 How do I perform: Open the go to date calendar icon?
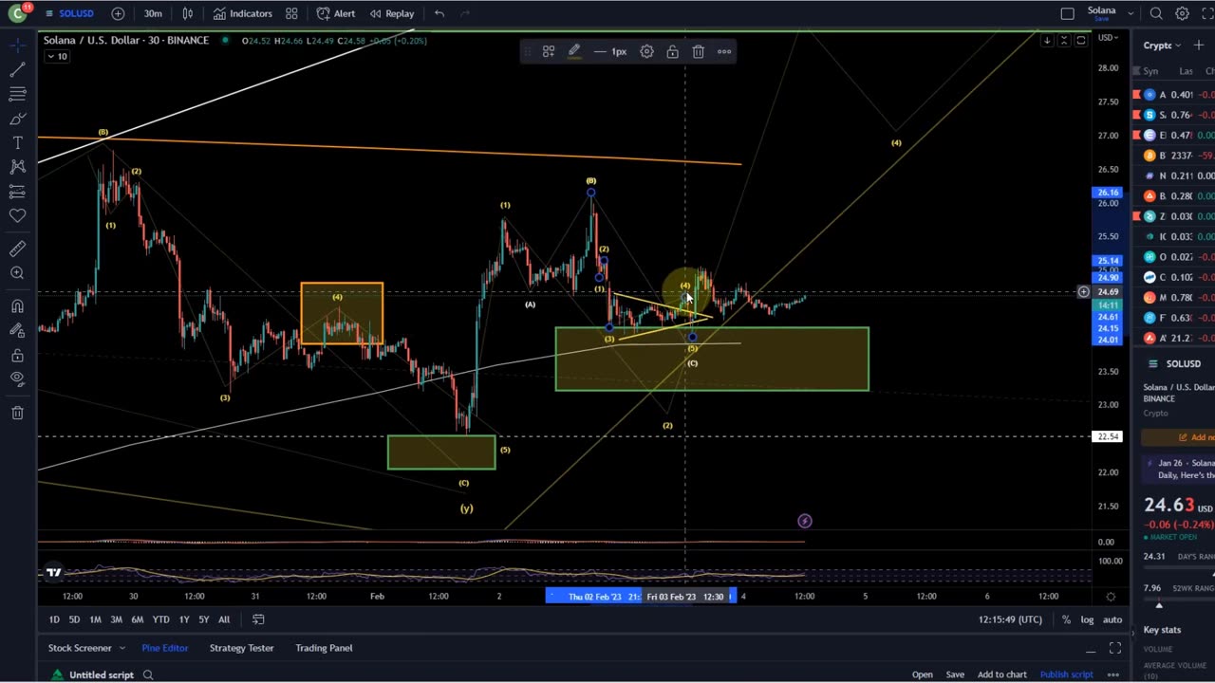coord(258,619)
